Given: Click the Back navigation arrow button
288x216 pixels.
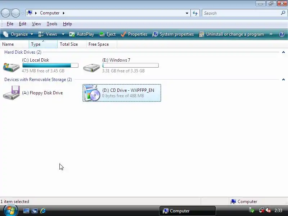Looking at the screenshot, I should [5, 13].
